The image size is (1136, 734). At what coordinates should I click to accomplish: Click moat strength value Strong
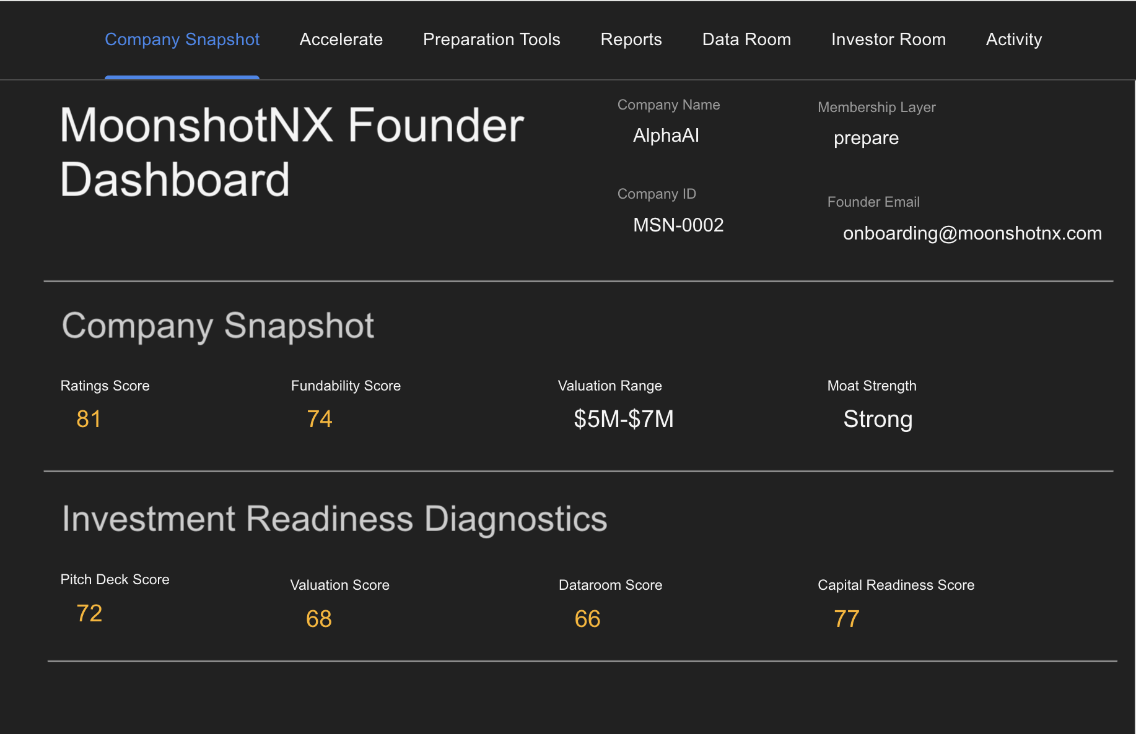878,420
